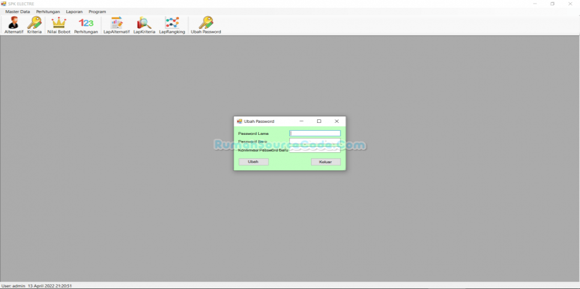Click the "Password Lama" label
The height and width of the screenshot is (289, 580).
[253, 134]
